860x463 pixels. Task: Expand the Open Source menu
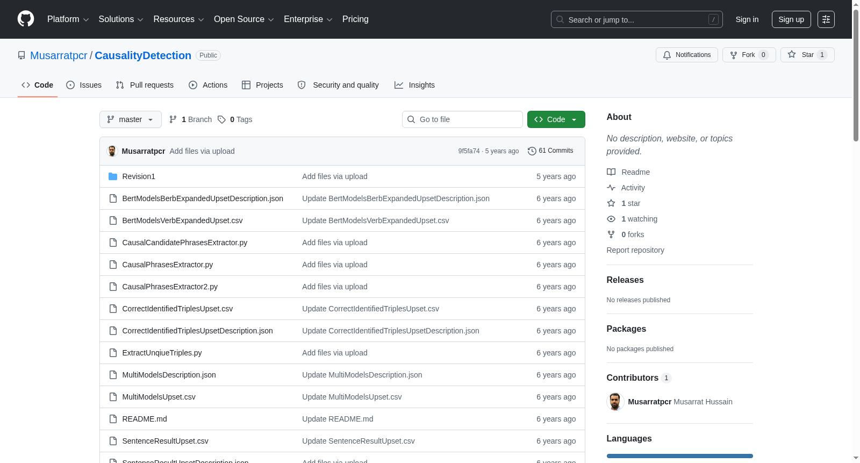click(244, 19)
